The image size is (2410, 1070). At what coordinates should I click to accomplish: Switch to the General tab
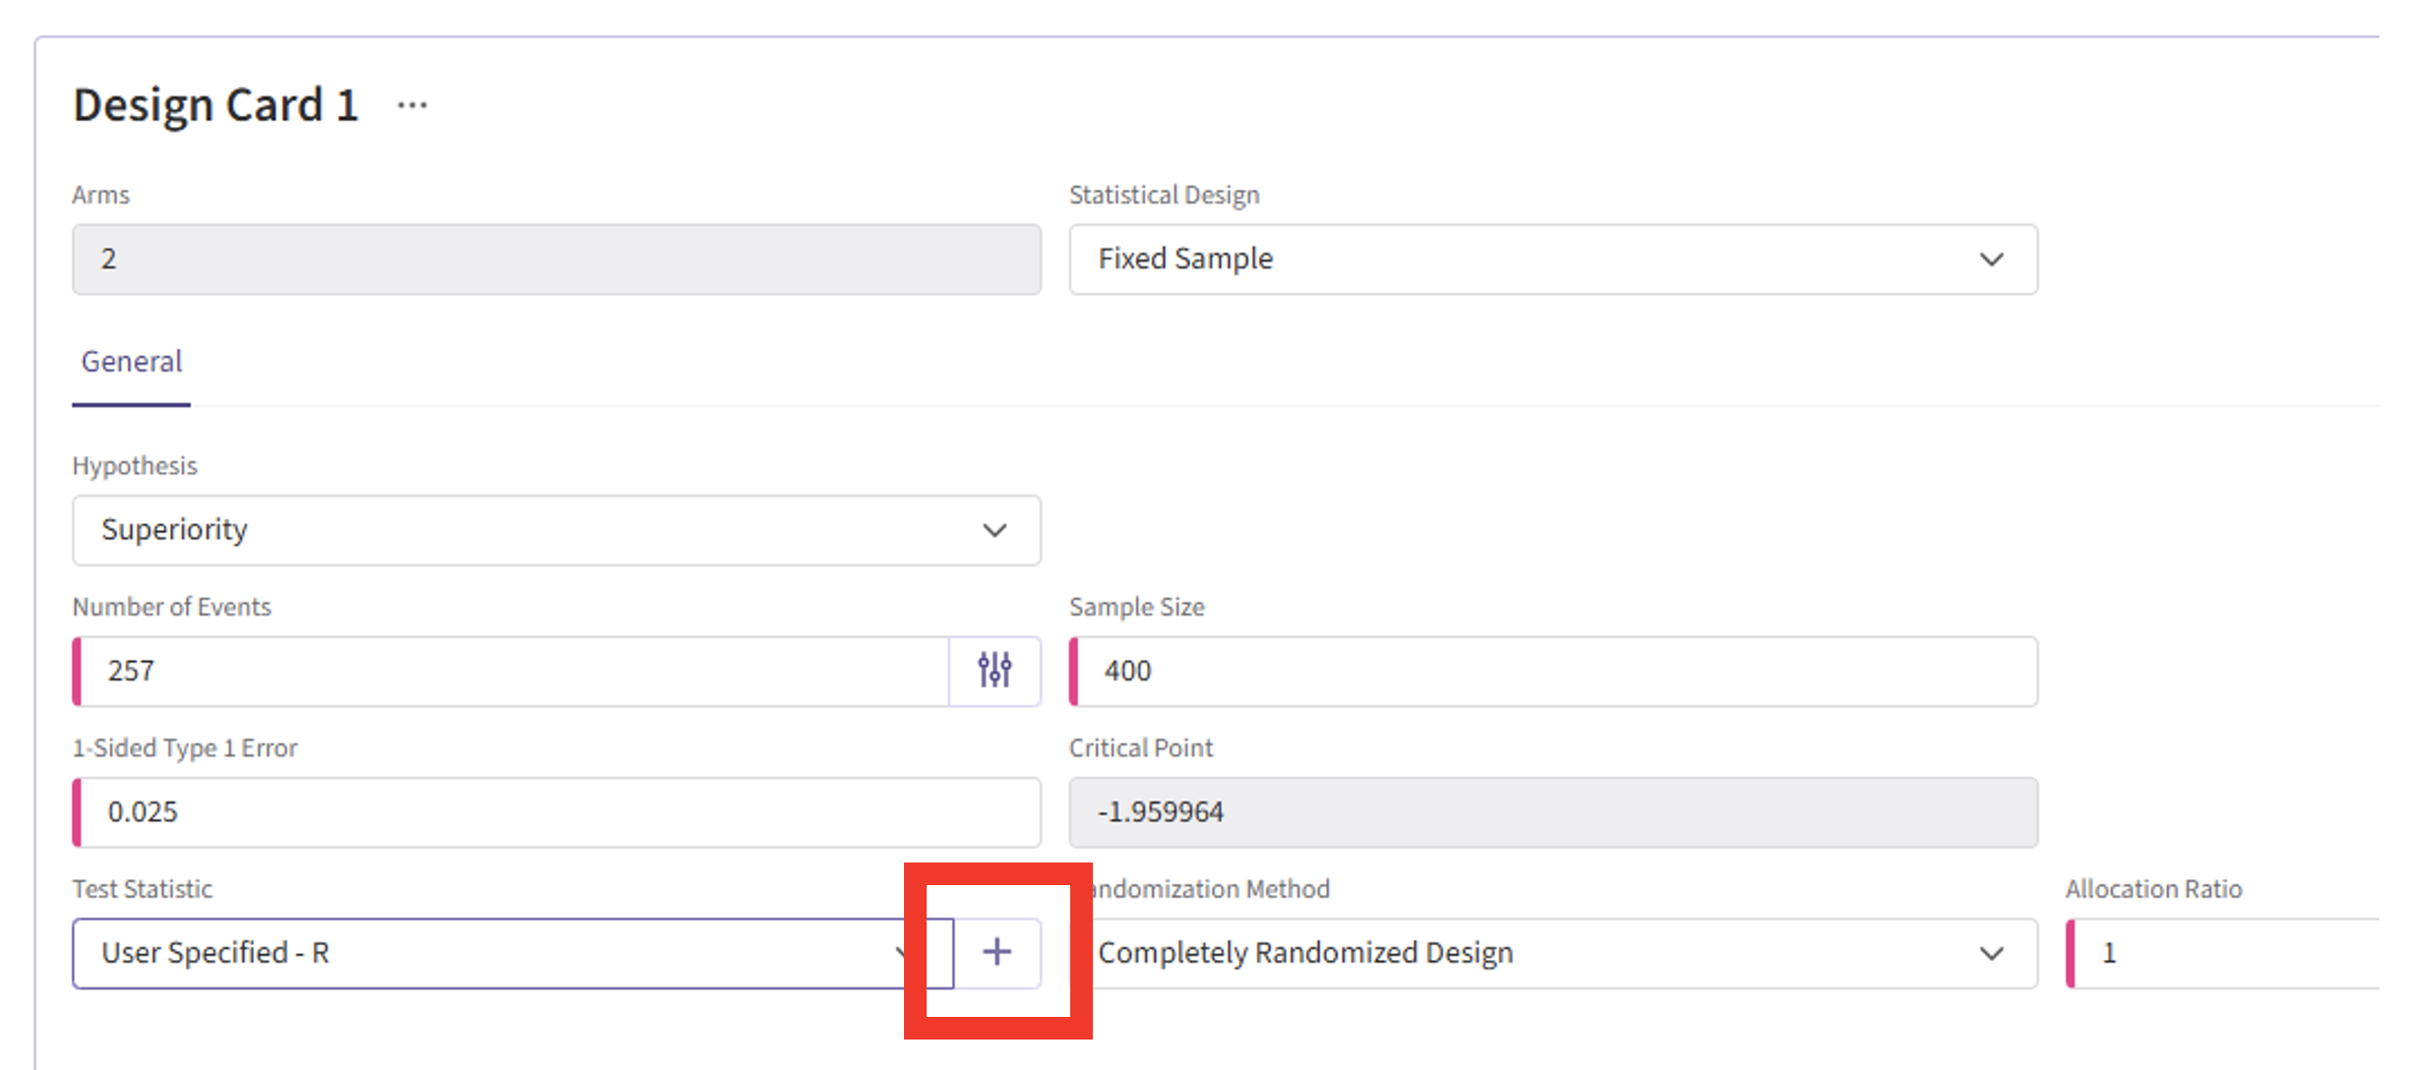pos(131,362)
